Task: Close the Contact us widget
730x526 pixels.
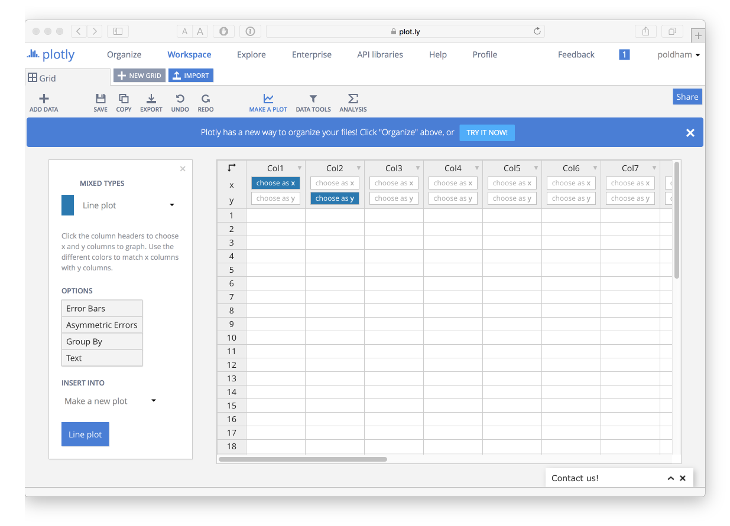Action: pyautogui.click(x=683, y=478)
